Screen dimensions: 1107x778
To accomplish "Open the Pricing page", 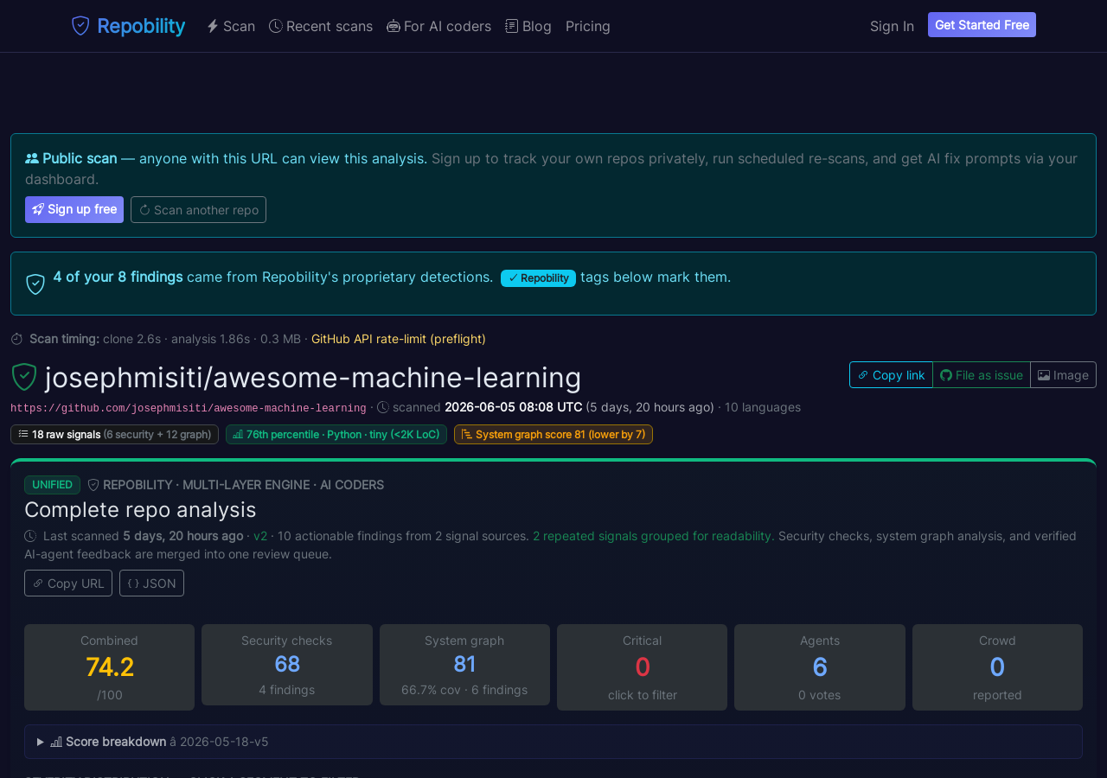I will pos(588,26).
